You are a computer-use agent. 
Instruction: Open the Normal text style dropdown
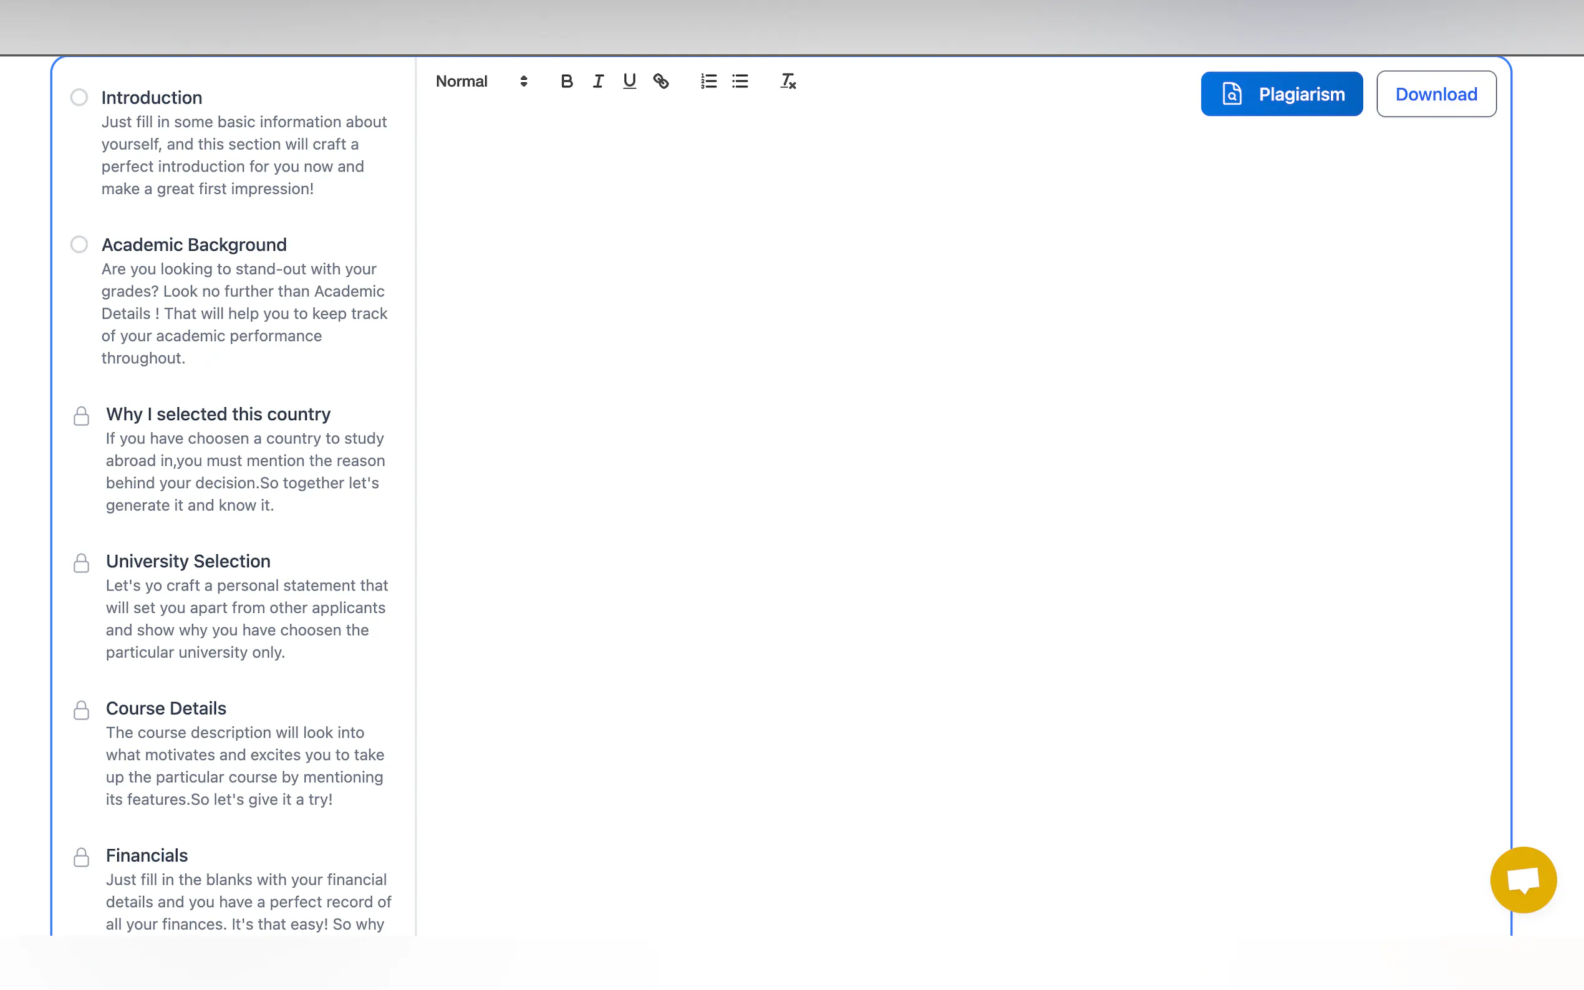[x=462, y=81]
